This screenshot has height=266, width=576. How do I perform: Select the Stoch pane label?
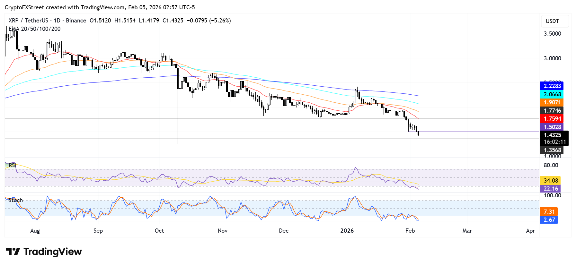(x=15, y=200)
